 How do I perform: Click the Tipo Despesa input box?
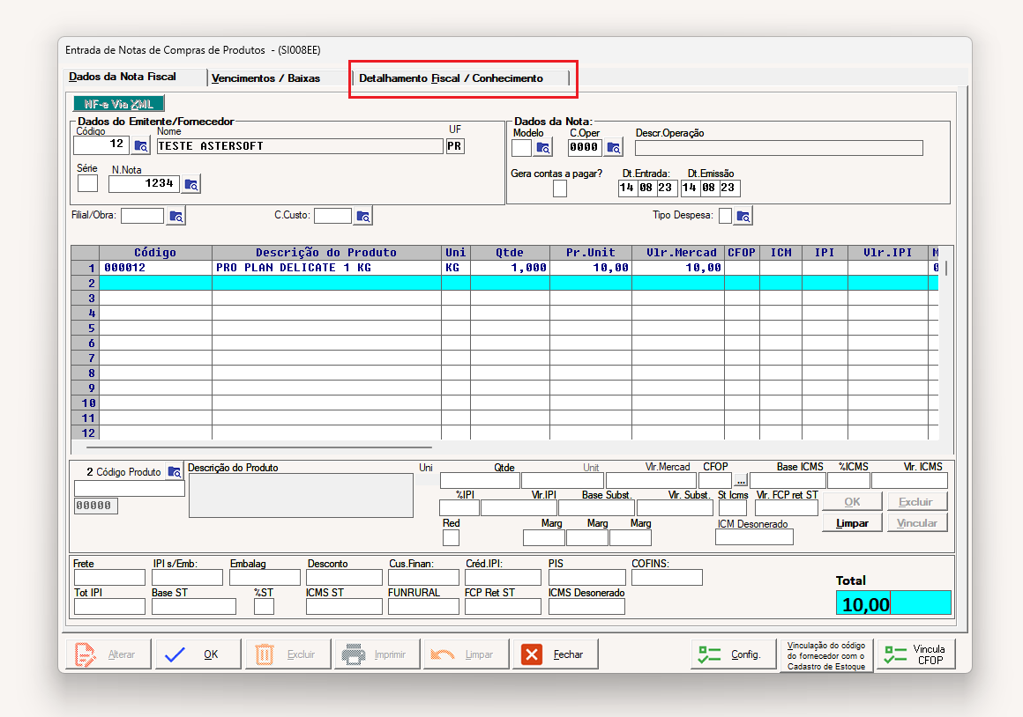point(725,216)
